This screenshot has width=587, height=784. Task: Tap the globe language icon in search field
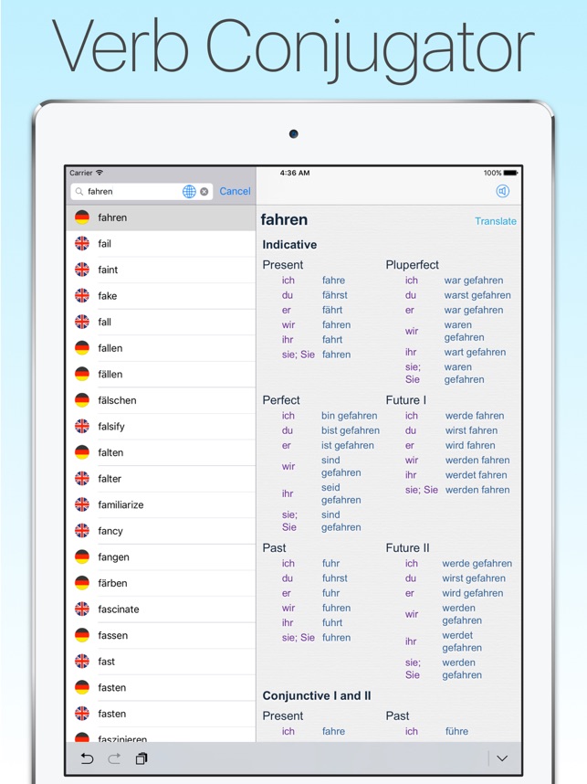189,192
